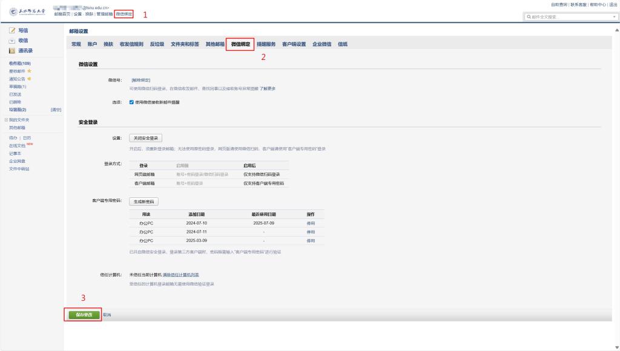Click the 管理邮箱 link in the top bar
The width and height of the screenshot is (620, 351).
[x=104, y=14]
